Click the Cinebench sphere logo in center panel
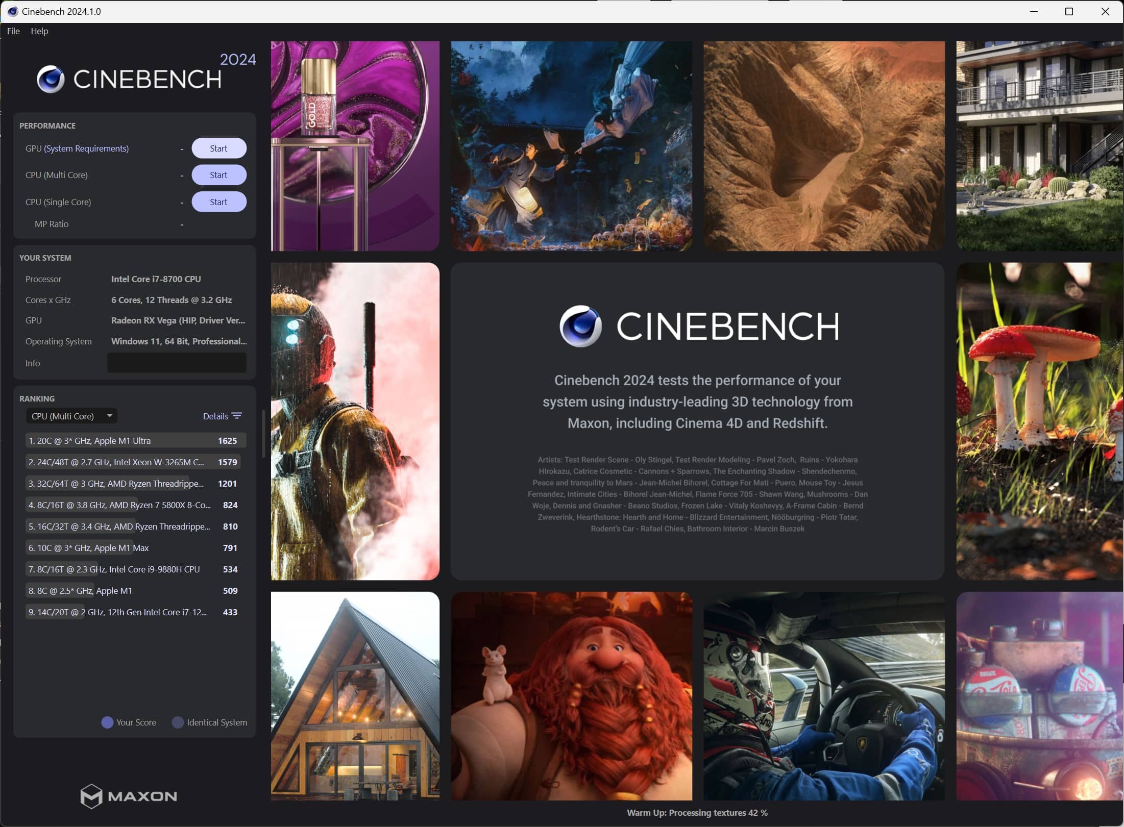 (580, 327)
